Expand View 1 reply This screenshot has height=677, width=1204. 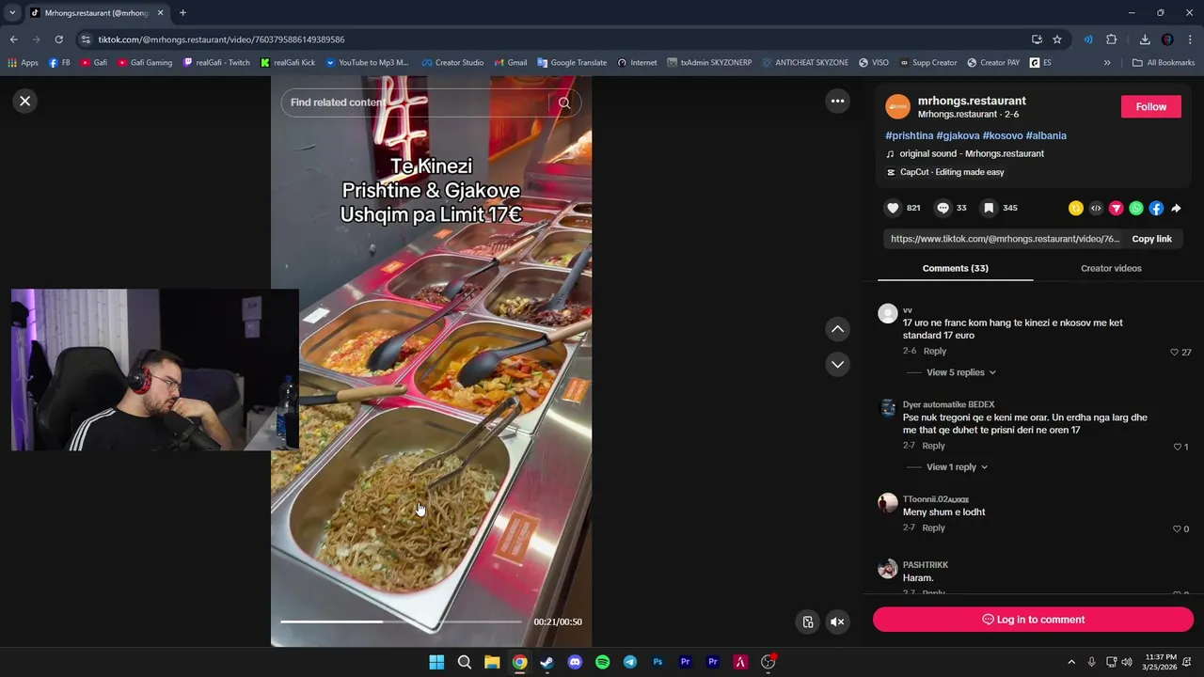coord(958,467)
